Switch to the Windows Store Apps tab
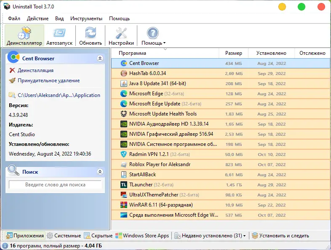This screenshot has width=331, height=250. [x=142, y=235]
